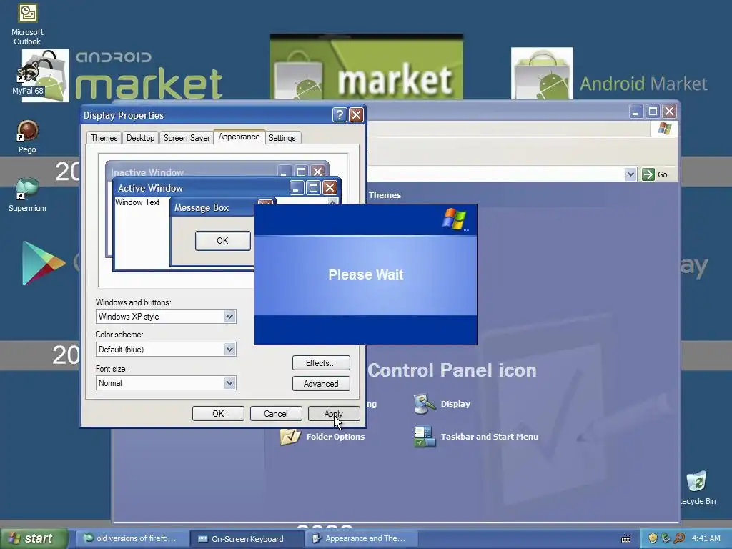732x549 pixels.
Task: Click the help question mark in Display Properties
Action: click(x=340, y=115)
